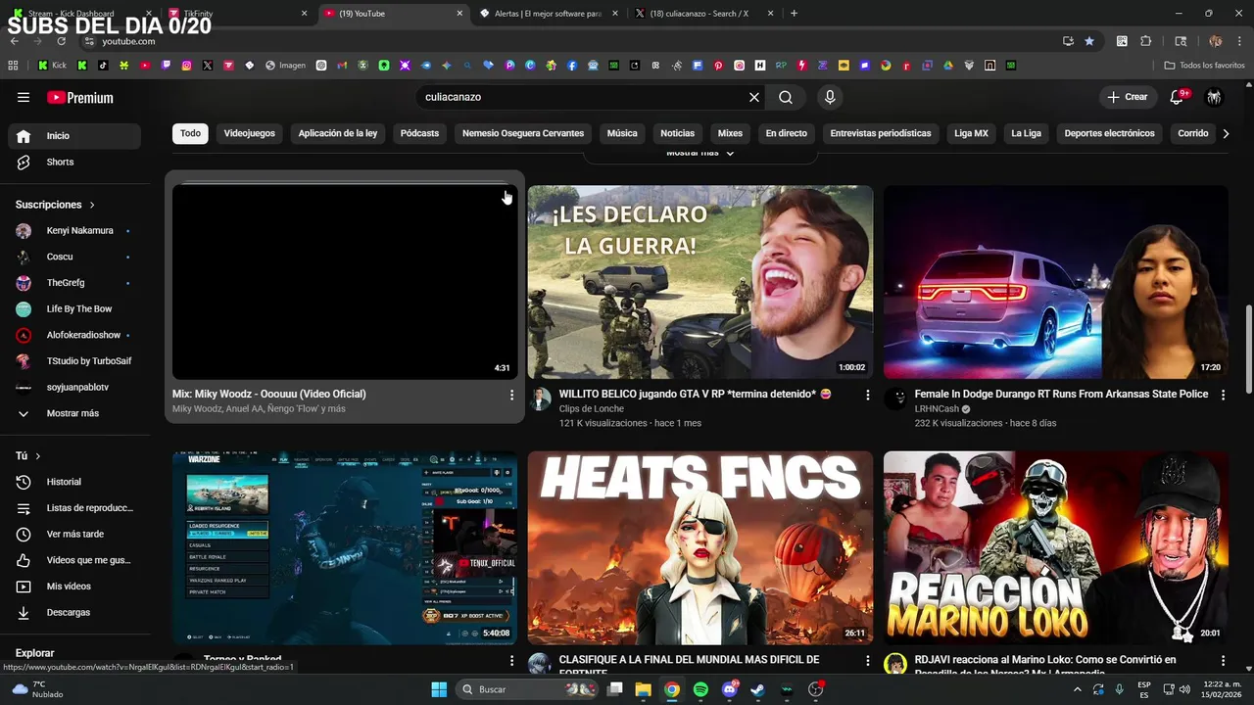This screenshot has width=1254, height=705.
Task: Open the TikTok bookmark icon
Action: (103, 66)
